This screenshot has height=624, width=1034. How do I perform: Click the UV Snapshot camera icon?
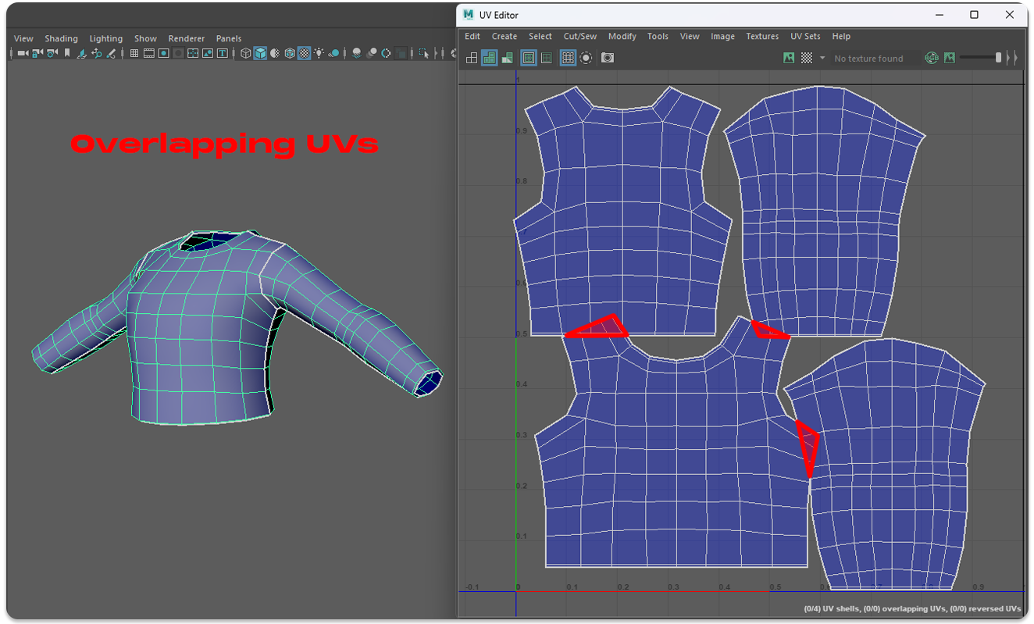coord(608,58)
